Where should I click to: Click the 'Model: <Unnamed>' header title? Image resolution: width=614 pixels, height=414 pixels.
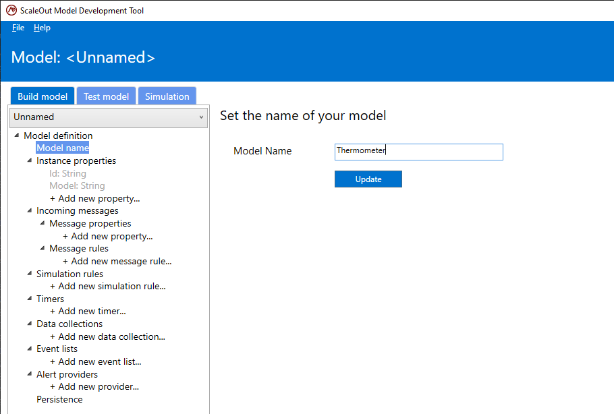83,57
